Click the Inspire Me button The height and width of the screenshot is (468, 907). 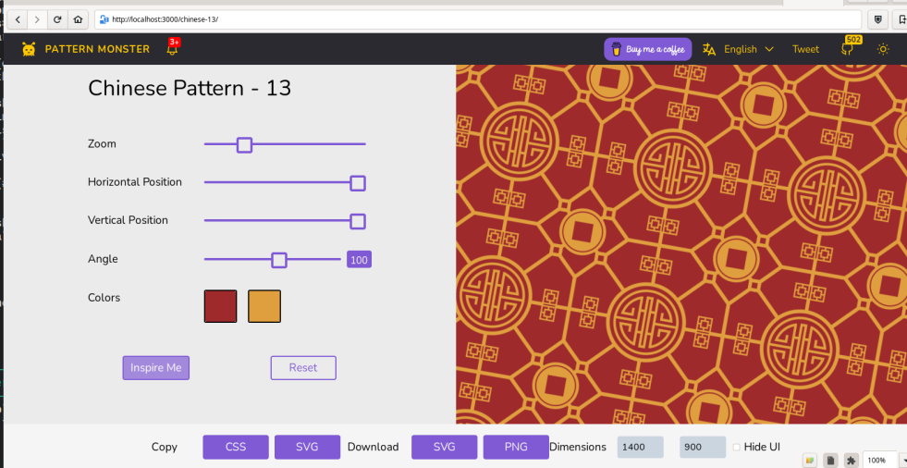point(155,368)
